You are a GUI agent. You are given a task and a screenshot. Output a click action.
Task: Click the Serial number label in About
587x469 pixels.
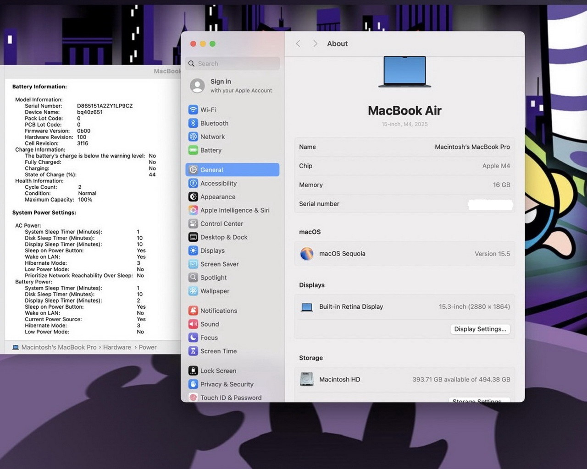coord(319,204)
